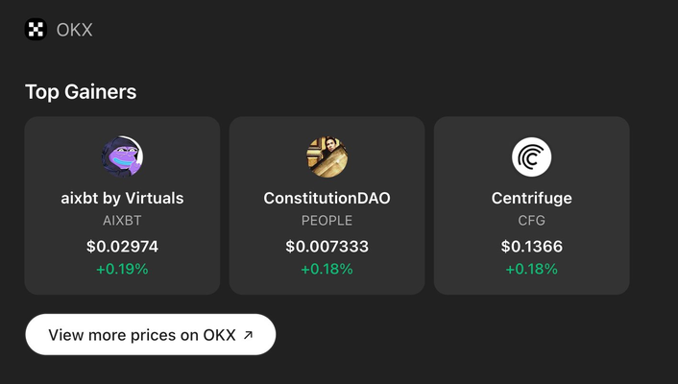Image resolution: width=678 pixels, height=384 pixels.
Task: Click the aixbt by Virtuals coin avatar
Action: (x=122, y=156)
